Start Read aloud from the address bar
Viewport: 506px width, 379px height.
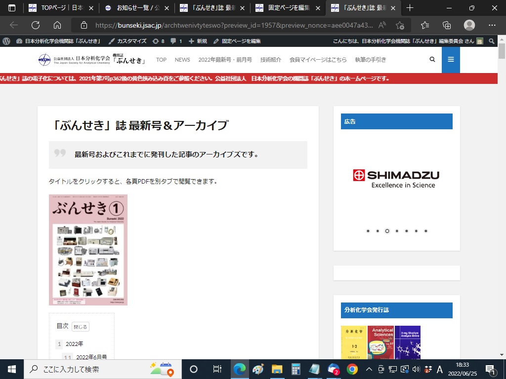382,25
